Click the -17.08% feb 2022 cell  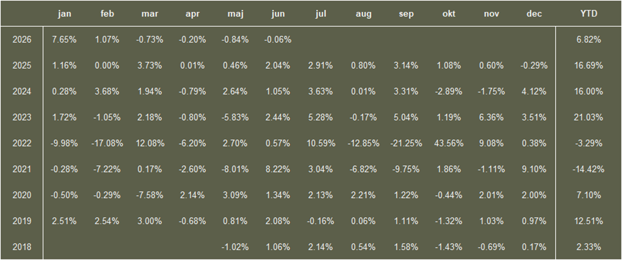point(107,143)
